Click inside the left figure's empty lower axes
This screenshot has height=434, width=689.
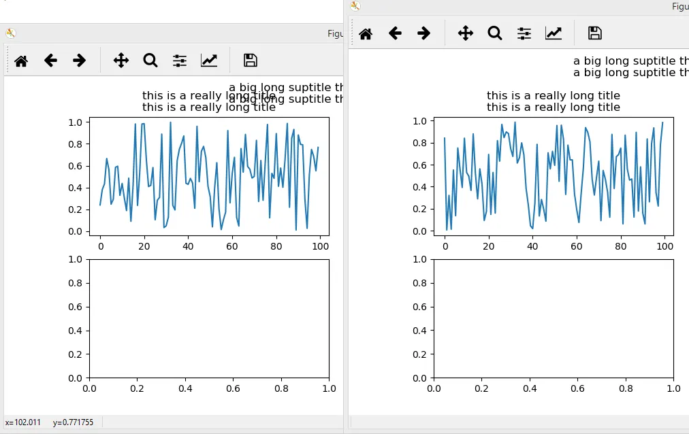pos(209,318)
